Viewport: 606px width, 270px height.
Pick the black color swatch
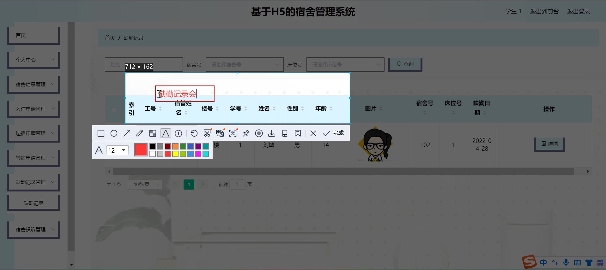click(153, 146)
